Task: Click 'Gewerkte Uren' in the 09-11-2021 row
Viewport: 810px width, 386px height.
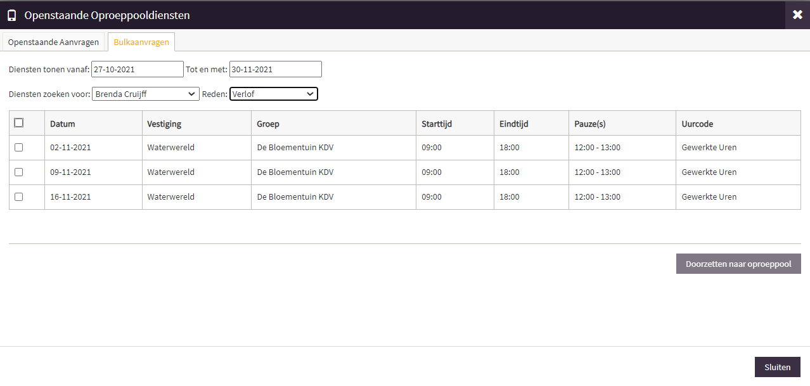Action: click(709, 172)
